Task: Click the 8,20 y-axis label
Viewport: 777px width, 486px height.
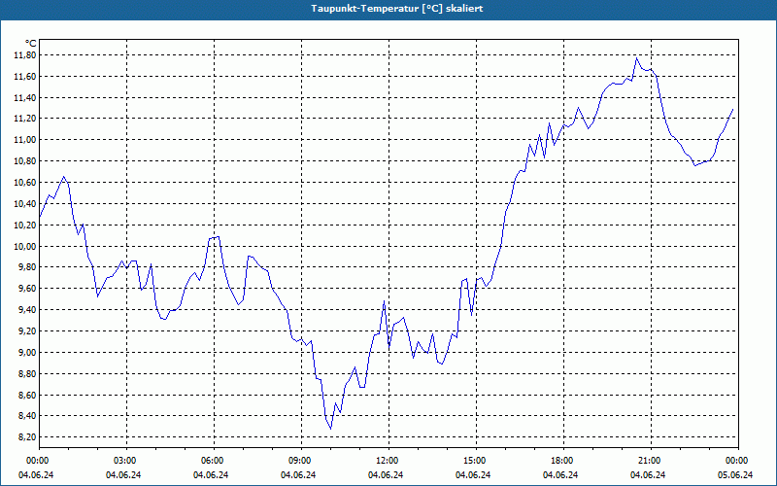Action: (x=27, y=436)
